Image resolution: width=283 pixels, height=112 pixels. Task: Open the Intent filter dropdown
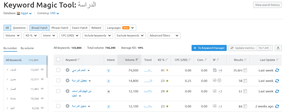pyautogui.click(x=49, y=35)
